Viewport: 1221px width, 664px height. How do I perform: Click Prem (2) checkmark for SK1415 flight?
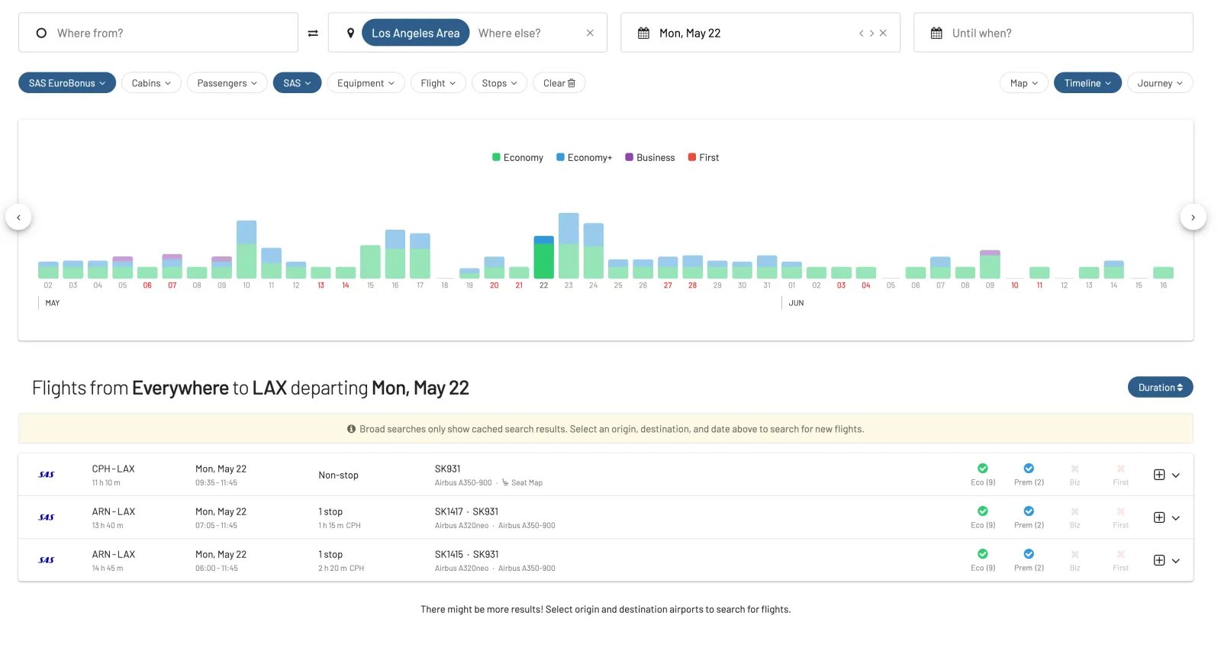pyautogui.click(x=1029, y=554)
